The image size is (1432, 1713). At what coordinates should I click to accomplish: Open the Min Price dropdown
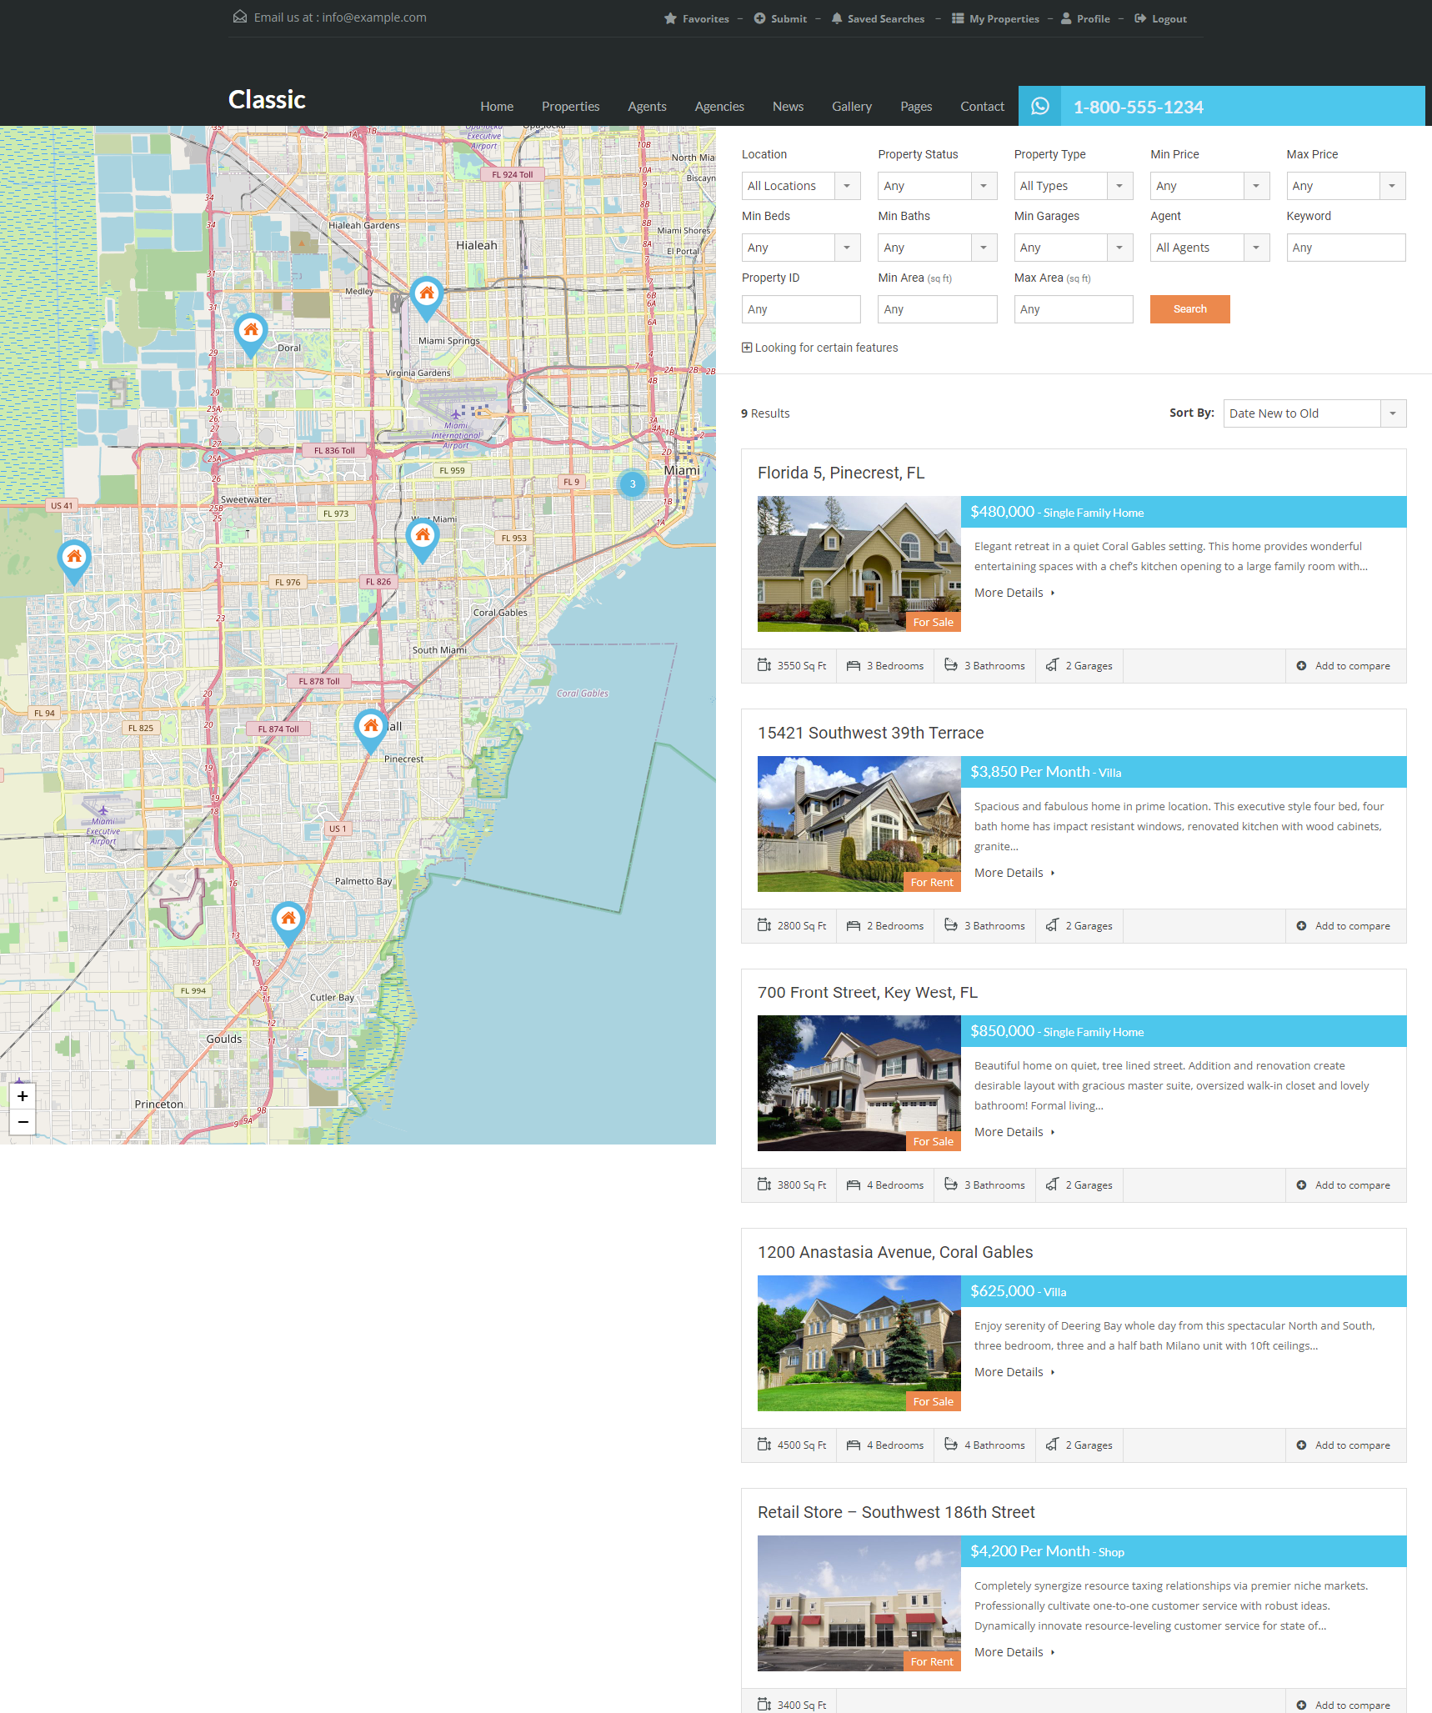pyautogui.click(x=1209, y=186)
